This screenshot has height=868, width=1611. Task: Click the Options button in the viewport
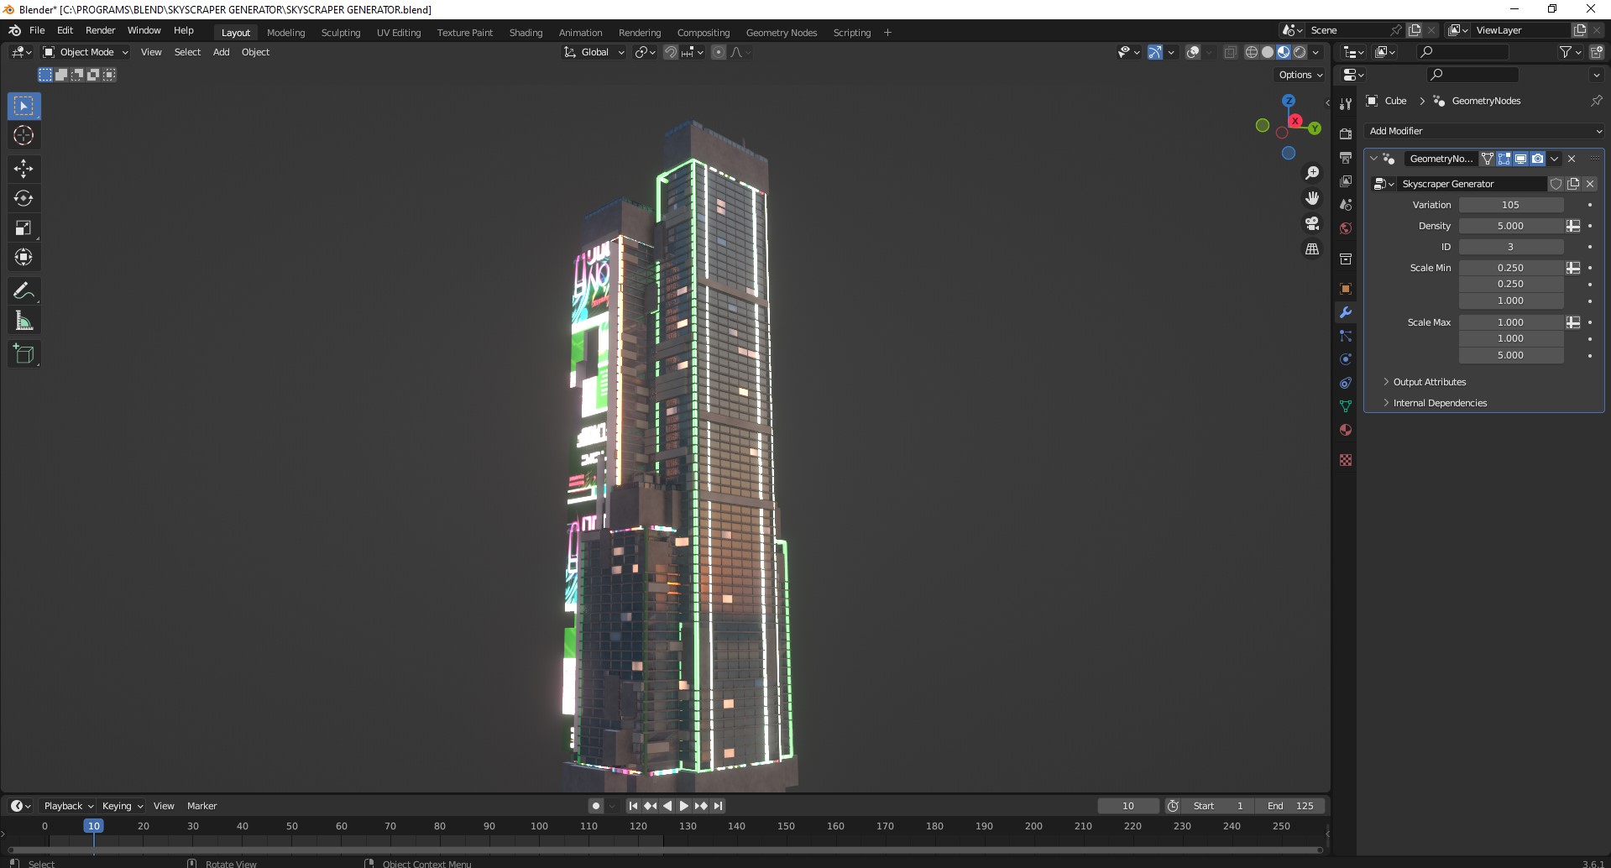[x=1298, y=75]
